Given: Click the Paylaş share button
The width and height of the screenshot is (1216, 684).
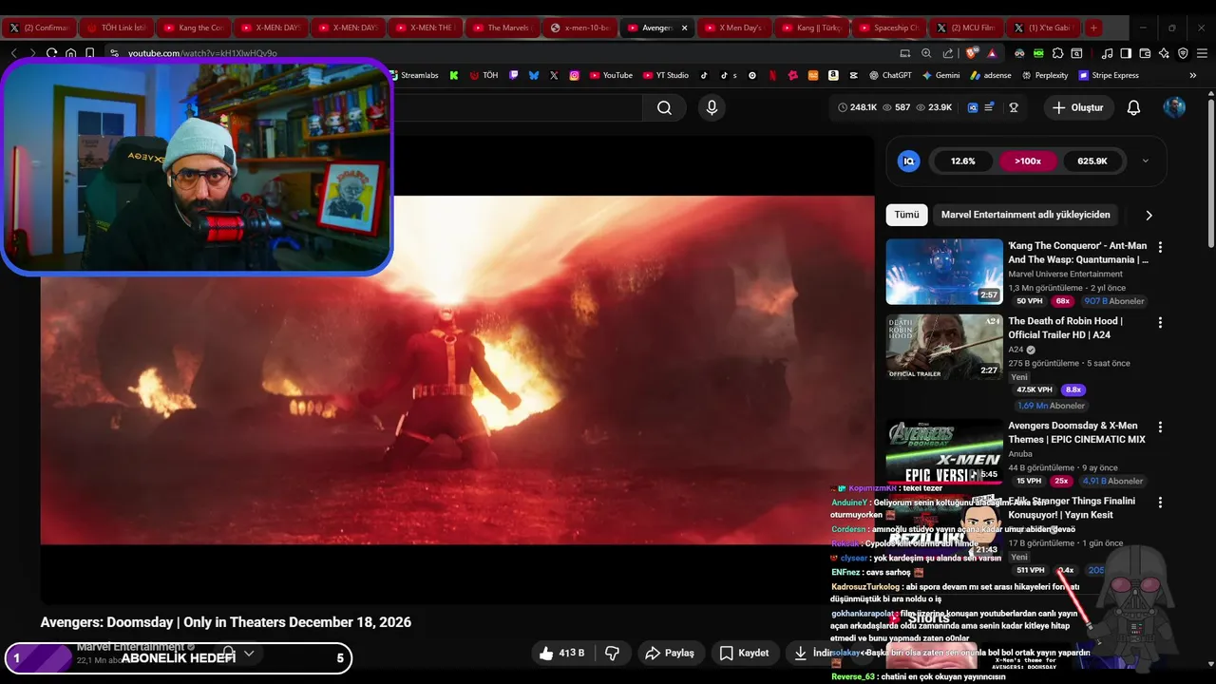Looking at the screenshot, I should click(x=670, y=653).
